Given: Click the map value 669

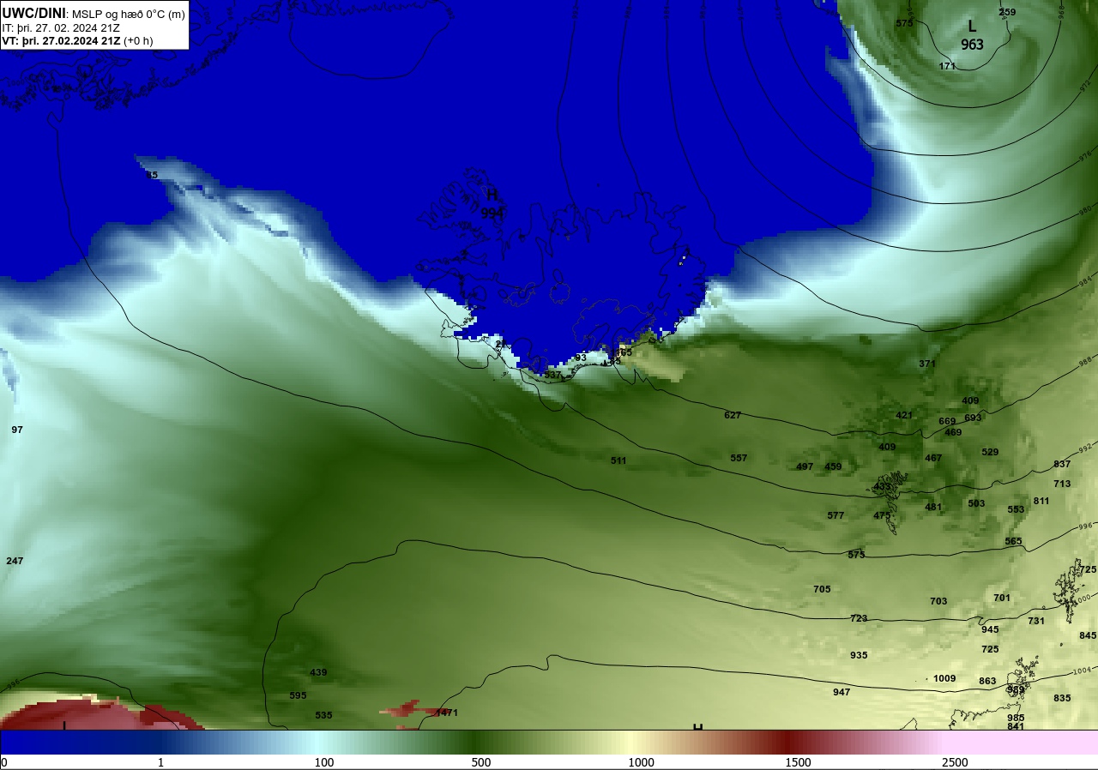Looking at the screenshot, I should click(947, 421).
